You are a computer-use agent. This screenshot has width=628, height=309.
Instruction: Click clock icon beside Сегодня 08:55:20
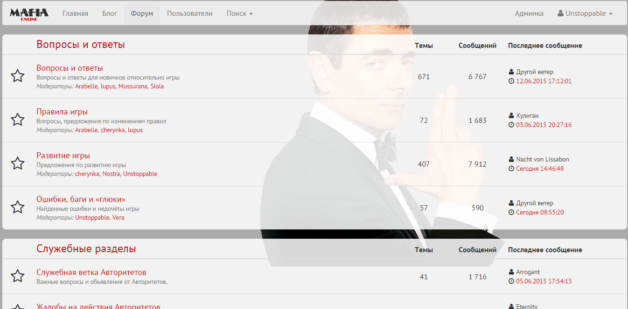(511, 212)
